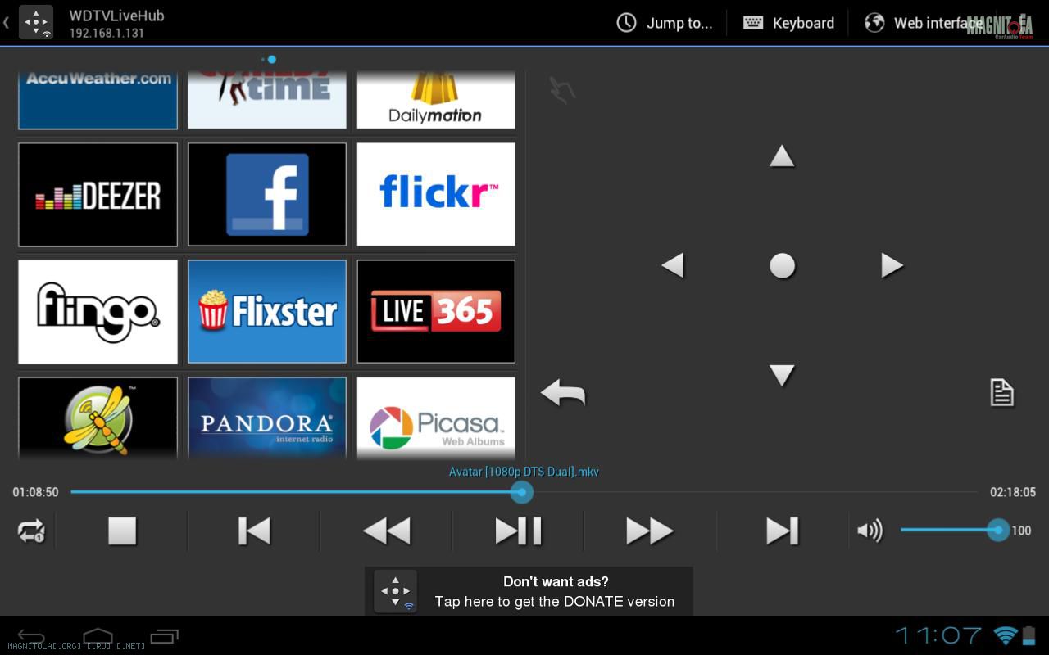Image resolution: width=1049 pixels, height=655 pixels.
Task: Open Jump to... menu
Action: pyautogui.click(x=665, y=23)
